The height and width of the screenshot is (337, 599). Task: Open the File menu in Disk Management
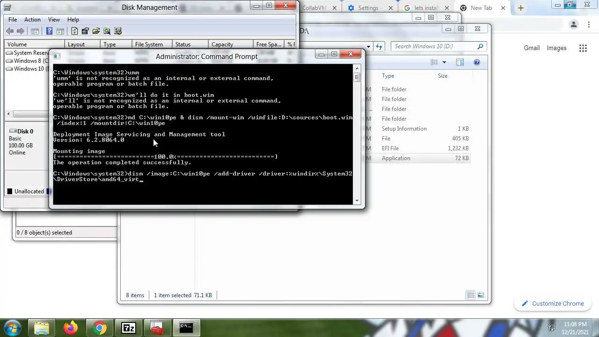pyautogui.click(x=13, y=20)
